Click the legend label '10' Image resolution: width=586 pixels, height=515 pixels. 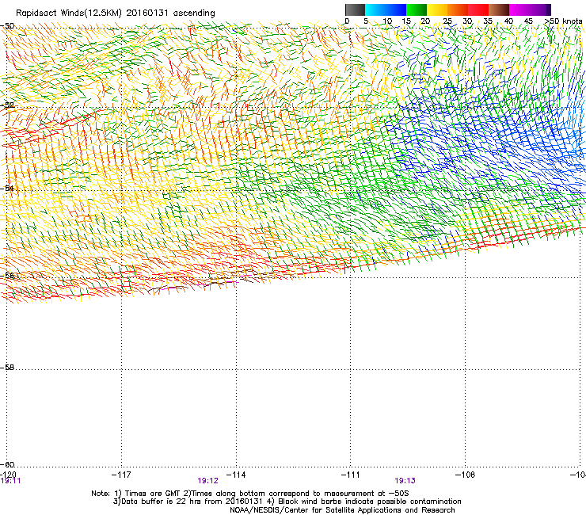(x=387, y=21)
